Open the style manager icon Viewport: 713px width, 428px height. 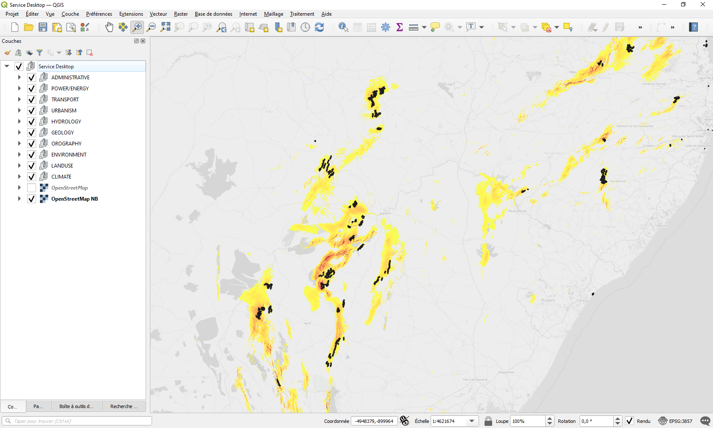85,27
